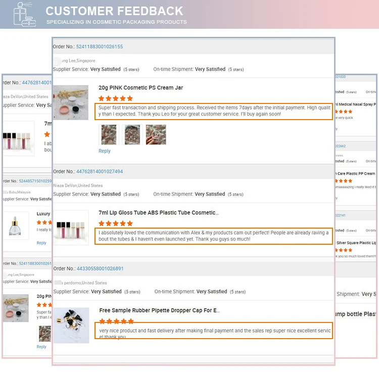Viewport: 379px width, 380px height.
Task: Open second review photo thumbnail of Cream Jar
Action: point(132,135)
